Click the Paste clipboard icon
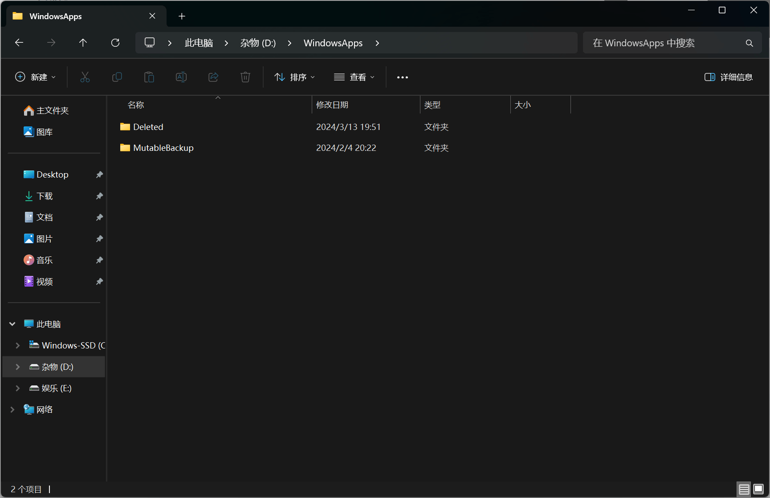The height and width of the screenshot is (498, 770). pyautogui.click(x=149, y=77)
